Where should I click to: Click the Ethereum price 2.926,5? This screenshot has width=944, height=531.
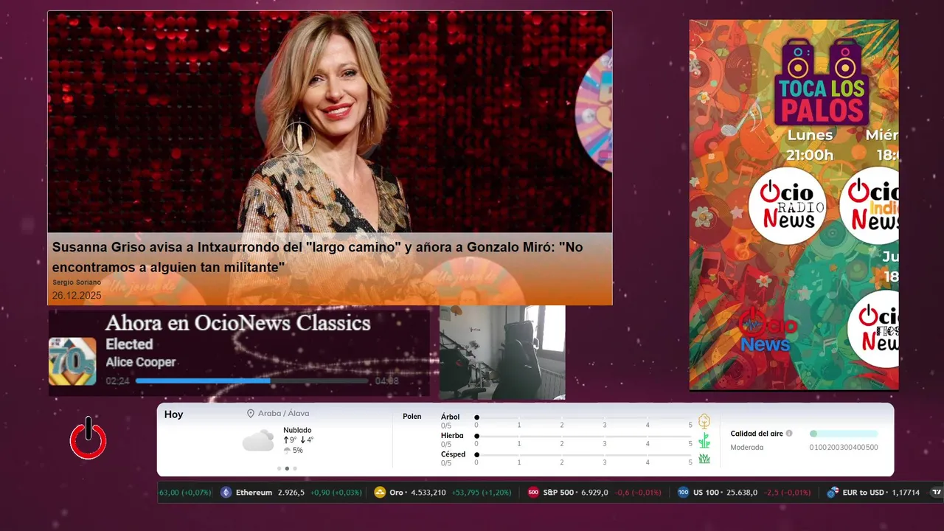pyautogui.click(x=291, y=493)
